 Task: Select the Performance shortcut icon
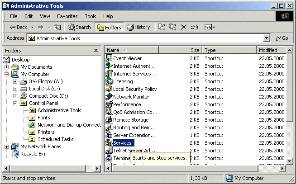109,104
